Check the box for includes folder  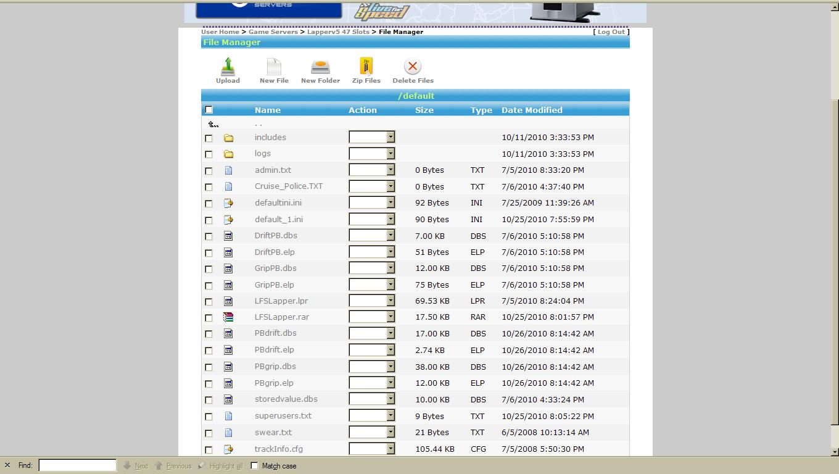209,138
